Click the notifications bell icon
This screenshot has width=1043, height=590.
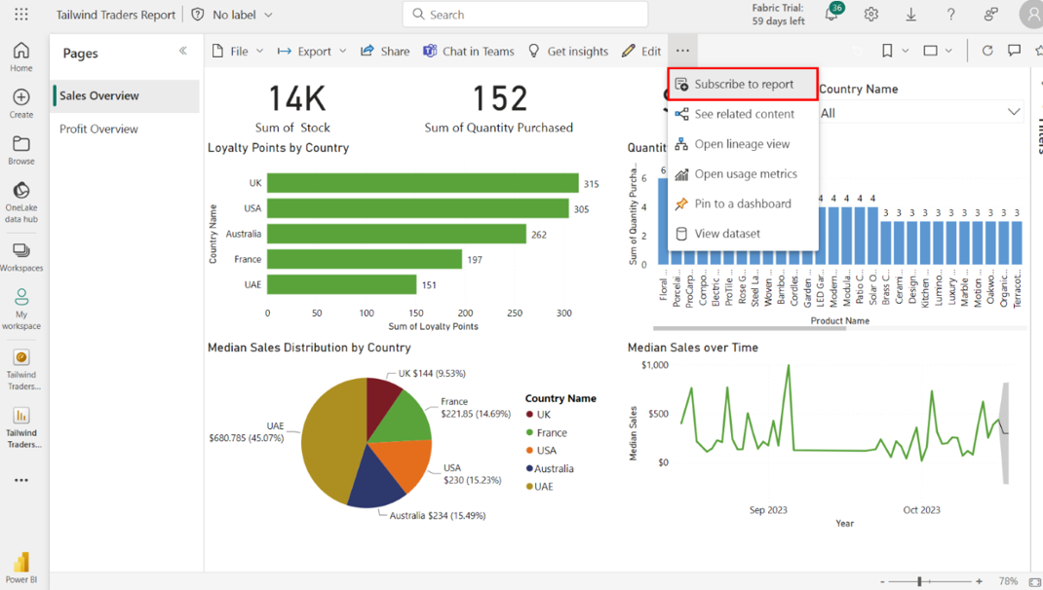(x=831, y=16)
